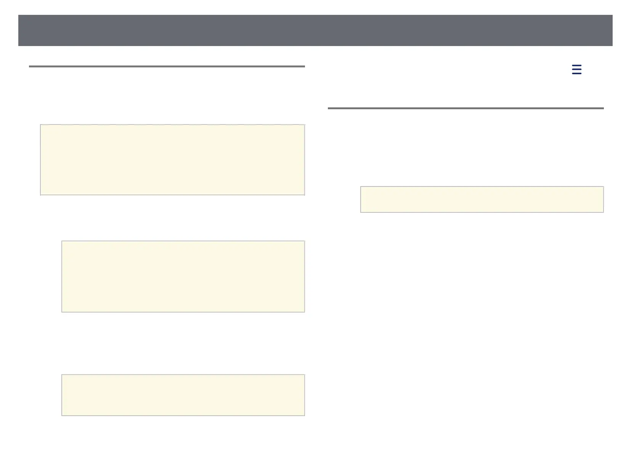642x453 pixels.
Task: Open the hamburger menu icon
Action: pyautogui.click(x=576, y=70)
